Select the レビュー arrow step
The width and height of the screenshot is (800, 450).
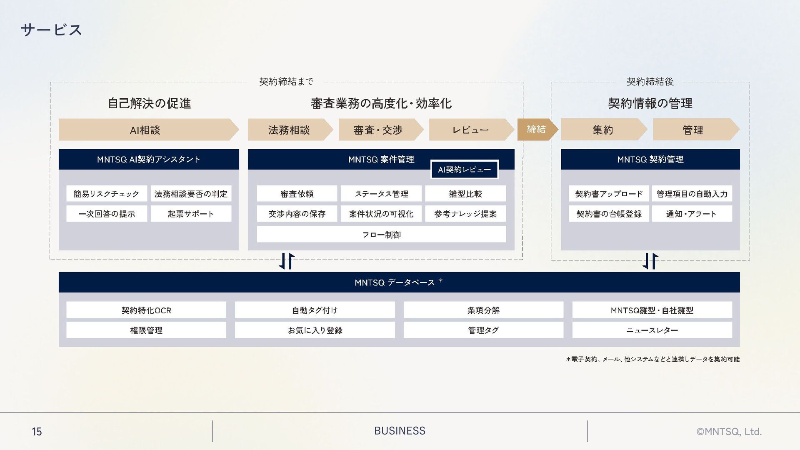[470, 130]
